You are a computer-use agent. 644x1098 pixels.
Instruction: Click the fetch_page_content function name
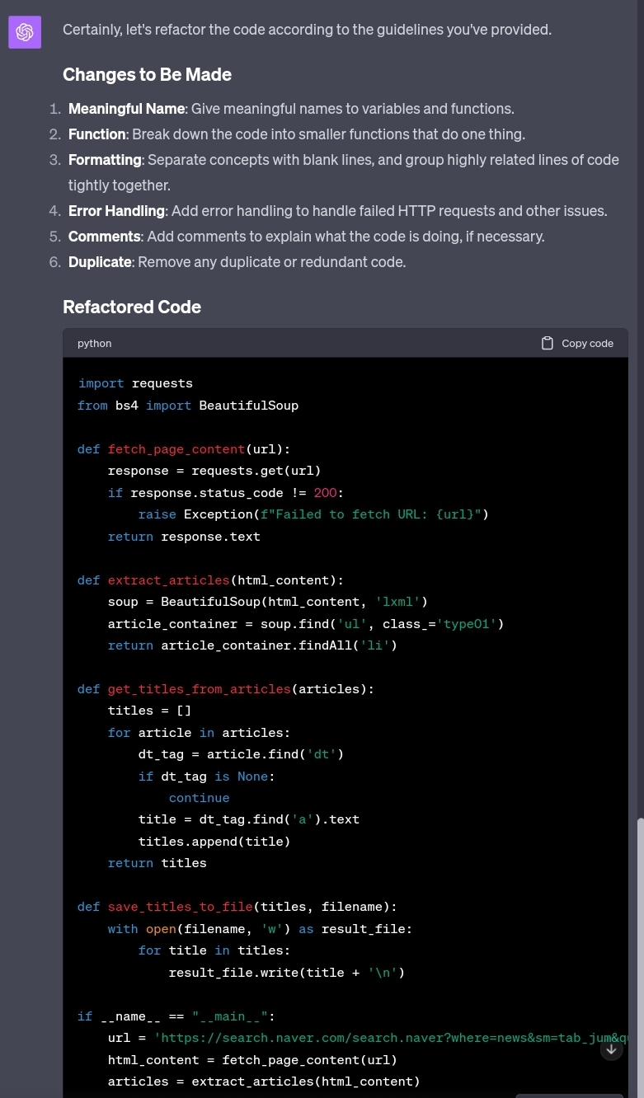tap(176, 448)
